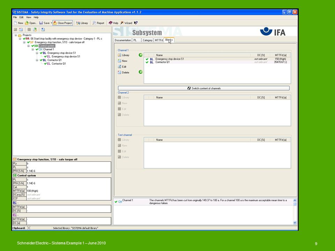Click the CH Channel 1 message icon

(120, 202)
